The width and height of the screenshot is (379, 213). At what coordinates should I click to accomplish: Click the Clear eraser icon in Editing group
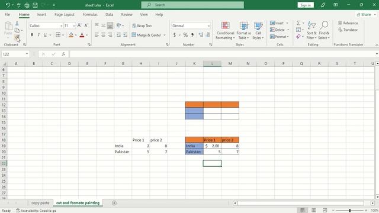click(x=298, y=37)
